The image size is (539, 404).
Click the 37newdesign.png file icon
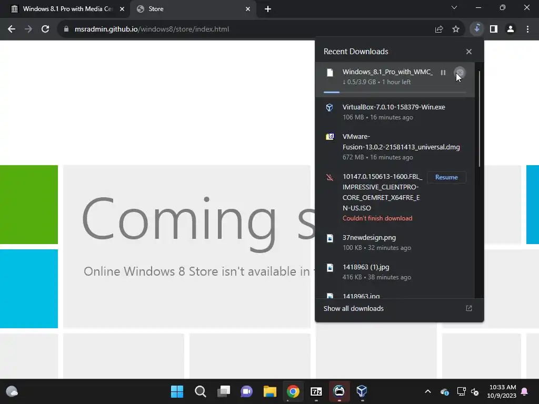click(330, 238)
